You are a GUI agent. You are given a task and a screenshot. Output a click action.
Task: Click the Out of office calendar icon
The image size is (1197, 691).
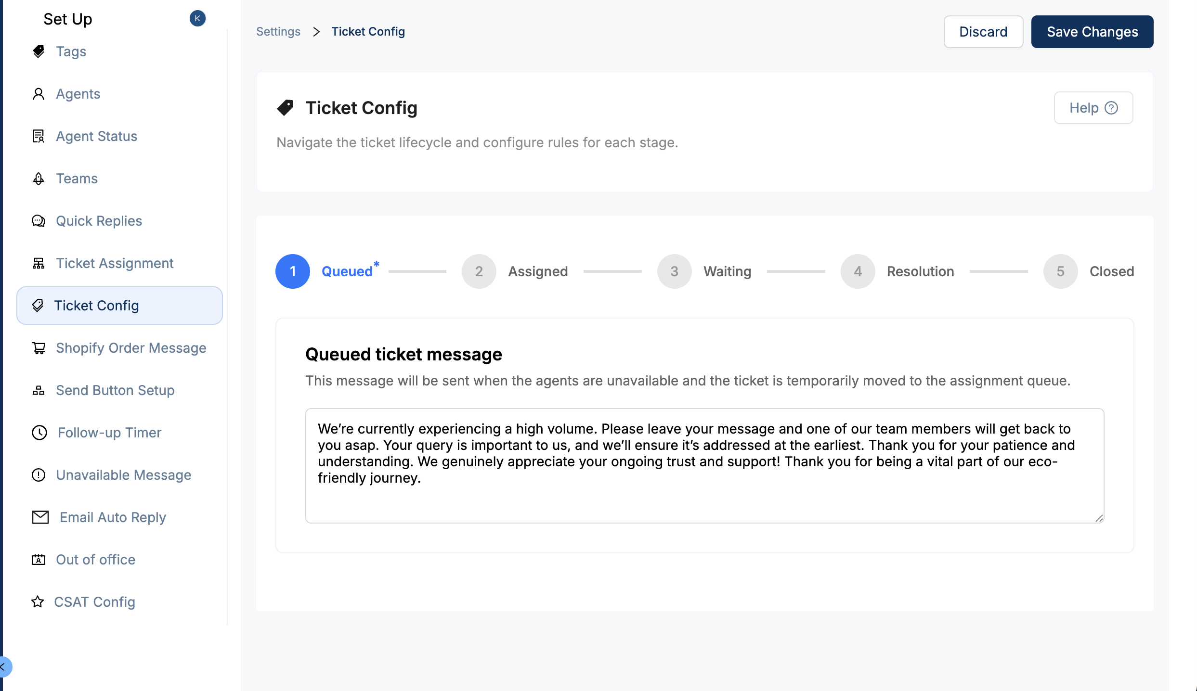[39, 560]
